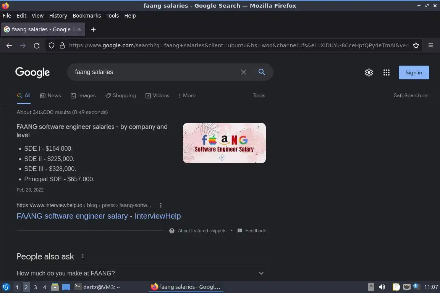Viewport: 440px width, 293px height.
Task: Open the File menu
Action: click(x=7, y=16)
